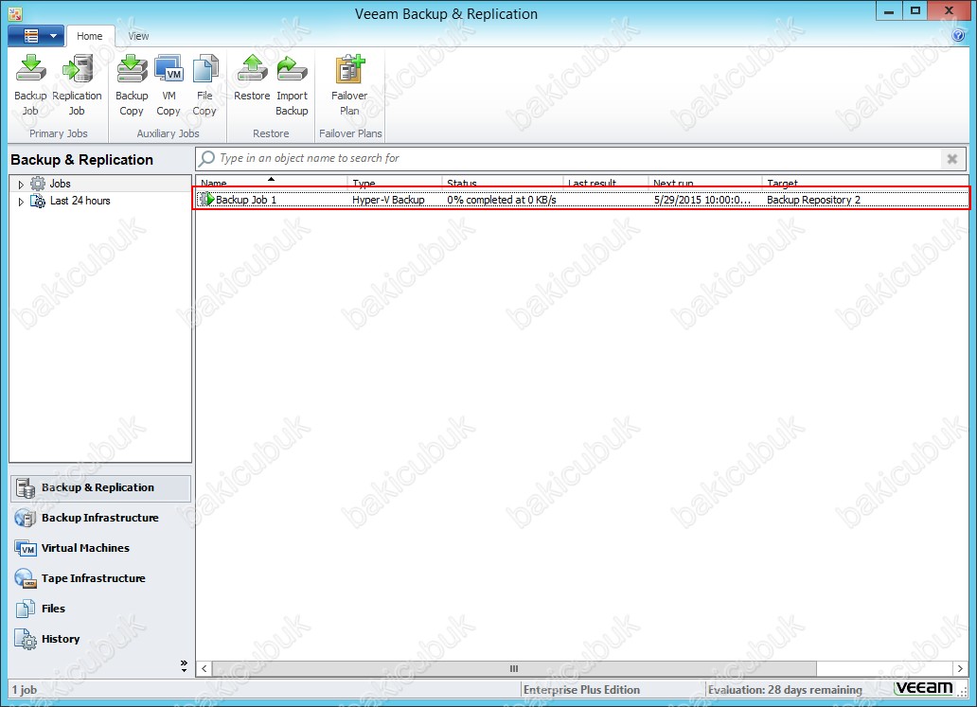Sort by the Status column header
This screenshot has height=707, width=977.
coord(502,182)
